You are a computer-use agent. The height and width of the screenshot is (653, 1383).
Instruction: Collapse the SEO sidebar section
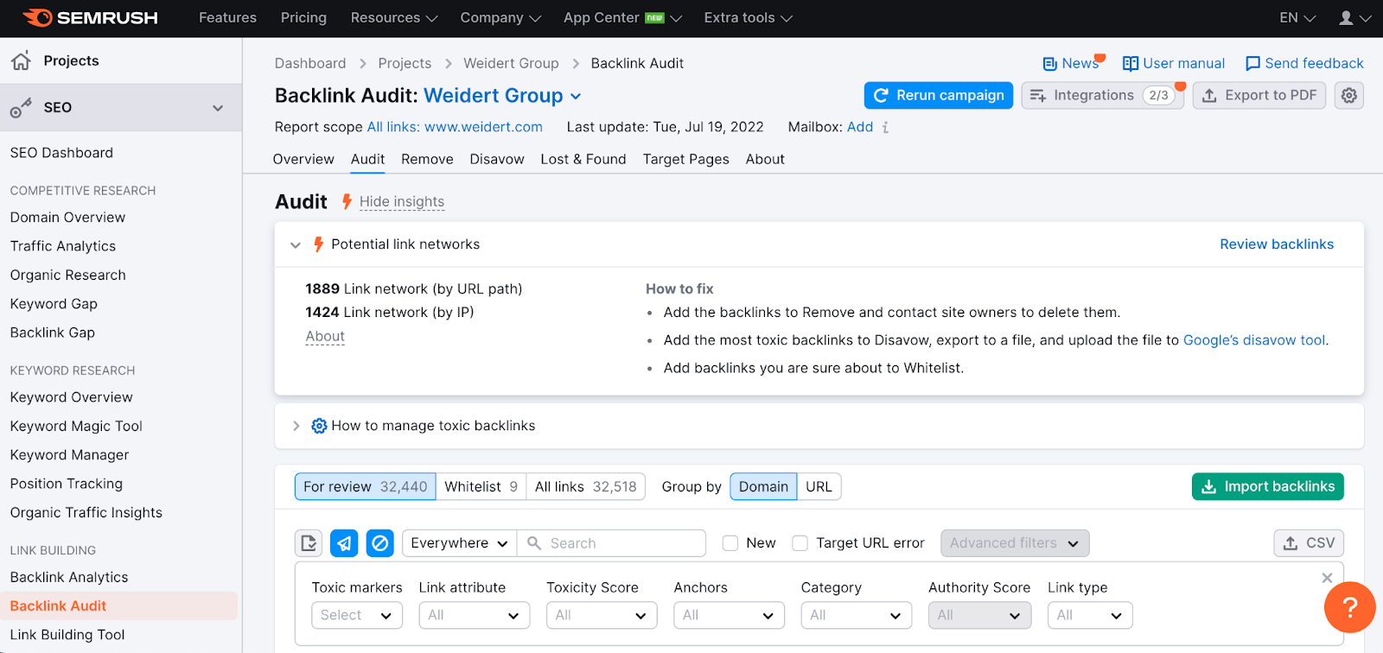point(218,108)
